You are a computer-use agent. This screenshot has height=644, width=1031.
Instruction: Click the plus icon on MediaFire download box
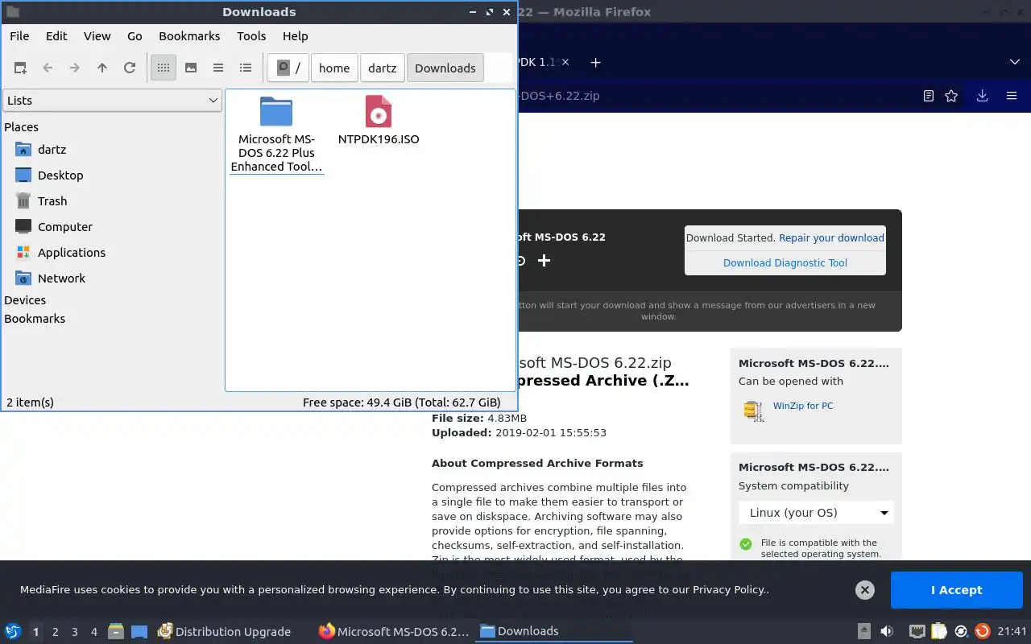pos(544,260)
